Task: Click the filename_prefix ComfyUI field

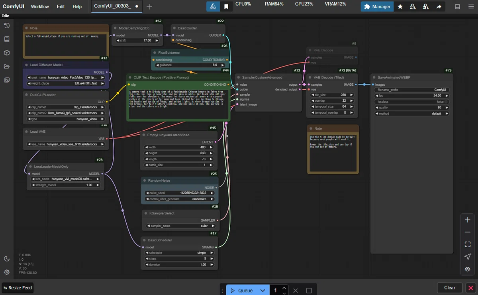Action: 412,90
